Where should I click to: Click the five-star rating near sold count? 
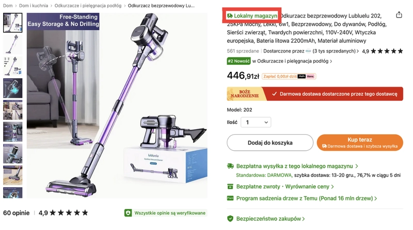point(387,51)
